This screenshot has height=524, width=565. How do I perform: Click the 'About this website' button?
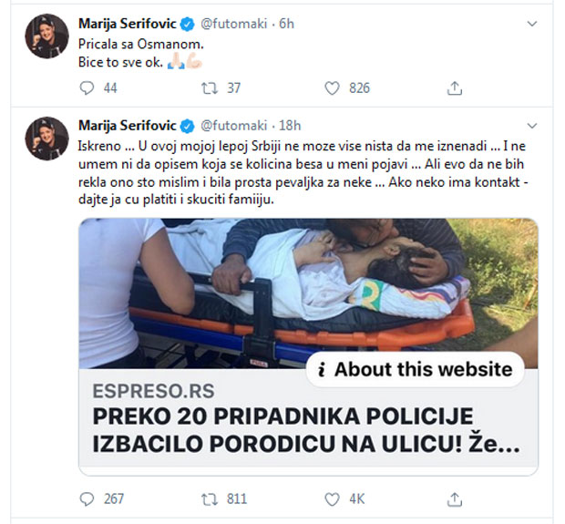point(415,369)
